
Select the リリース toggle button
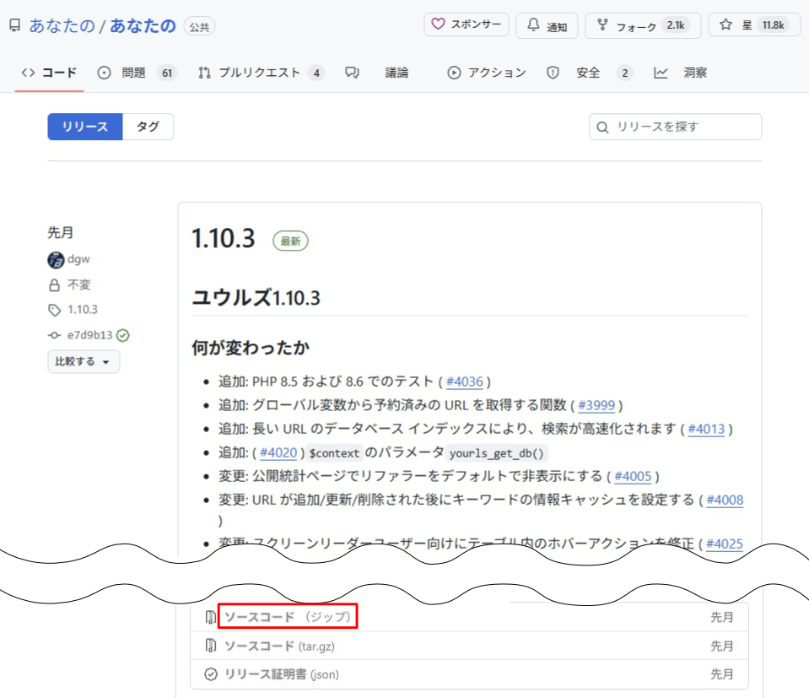pyautogui.click(x=85, y=127)
